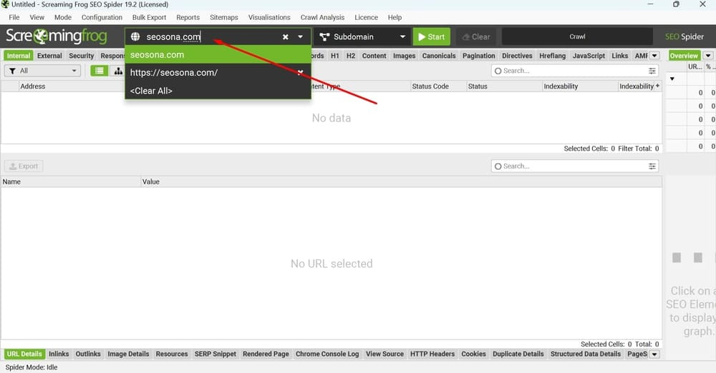Open lower search filter options icon
The image size is (716, 373).
(x=652, y=166)
